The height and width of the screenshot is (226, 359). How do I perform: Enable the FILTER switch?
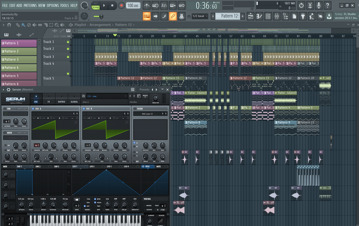(x=135, y=109)
